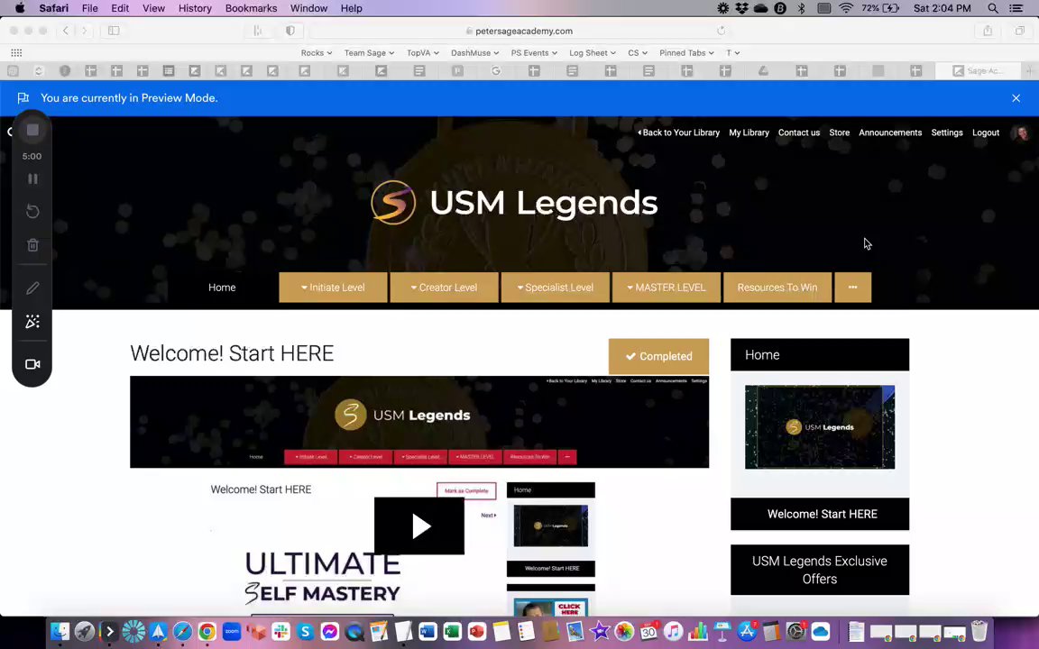This screenshot has height=649, width=1039.
Task: Click the user profile avatar
Action: point(1022,133)
